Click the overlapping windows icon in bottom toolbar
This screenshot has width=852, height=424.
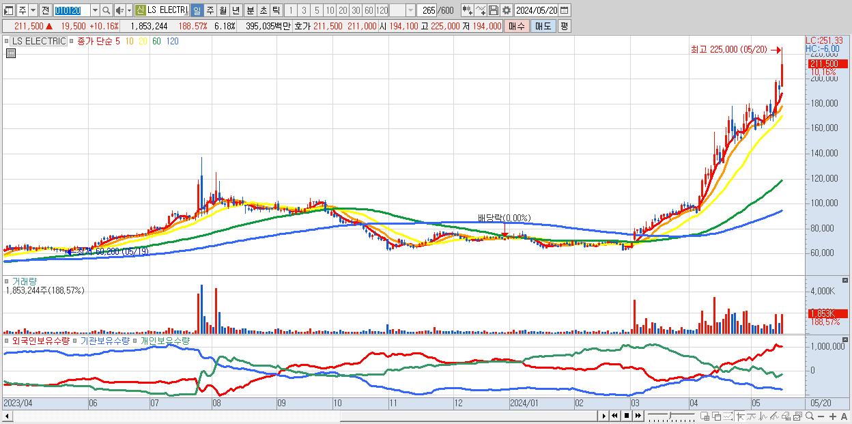tap(716, 416)
